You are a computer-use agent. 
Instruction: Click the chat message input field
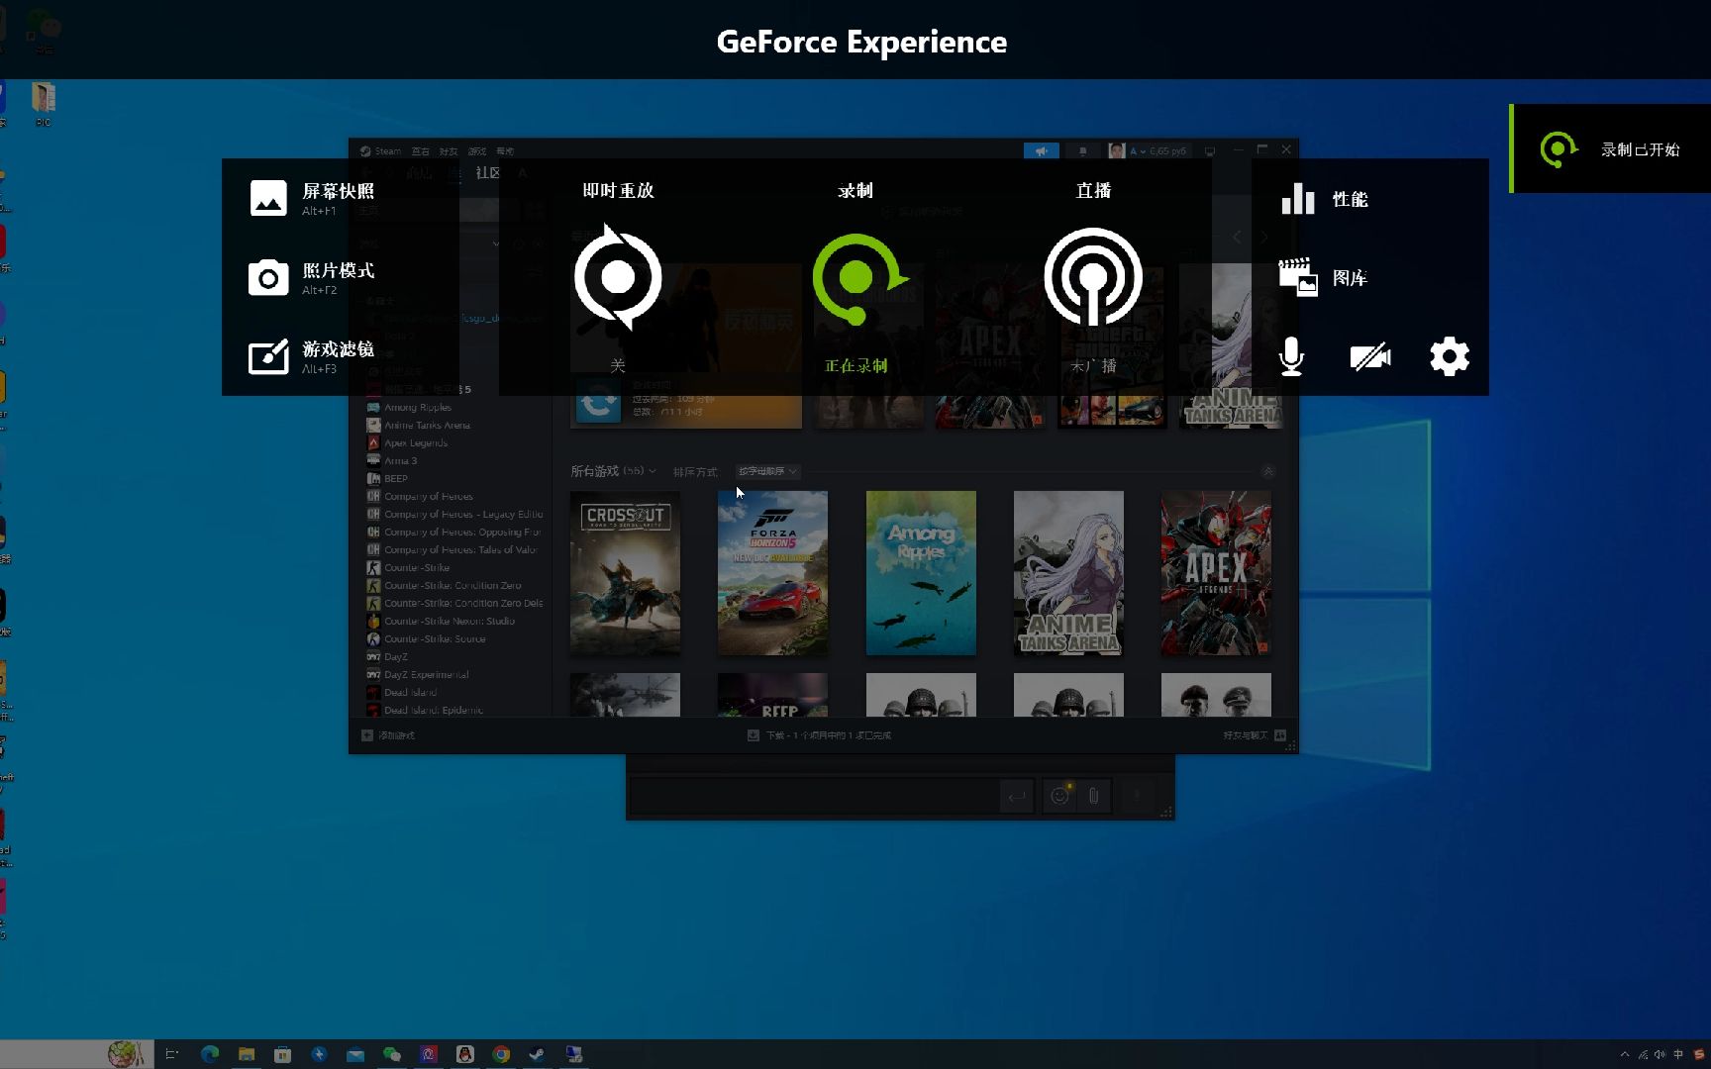814,796
